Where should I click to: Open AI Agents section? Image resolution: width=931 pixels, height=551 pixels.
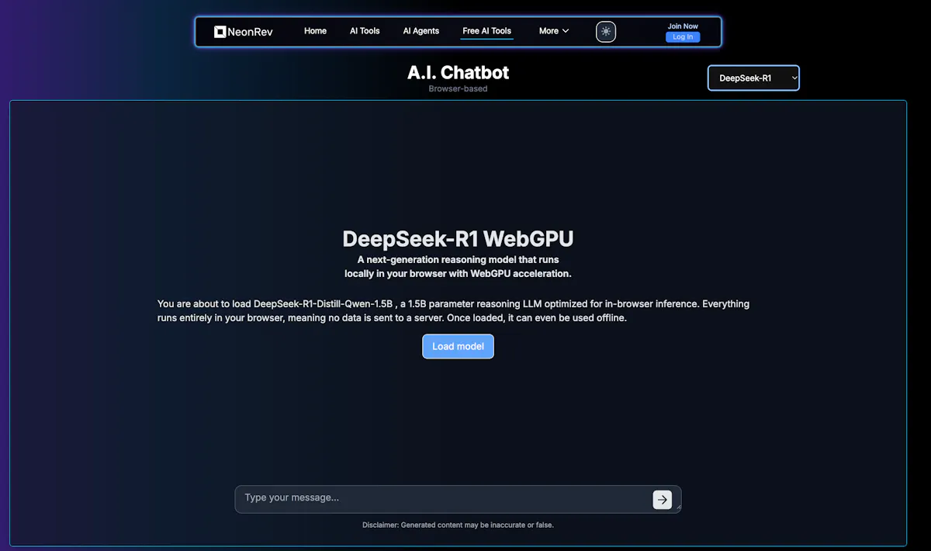tap(421, 31)
